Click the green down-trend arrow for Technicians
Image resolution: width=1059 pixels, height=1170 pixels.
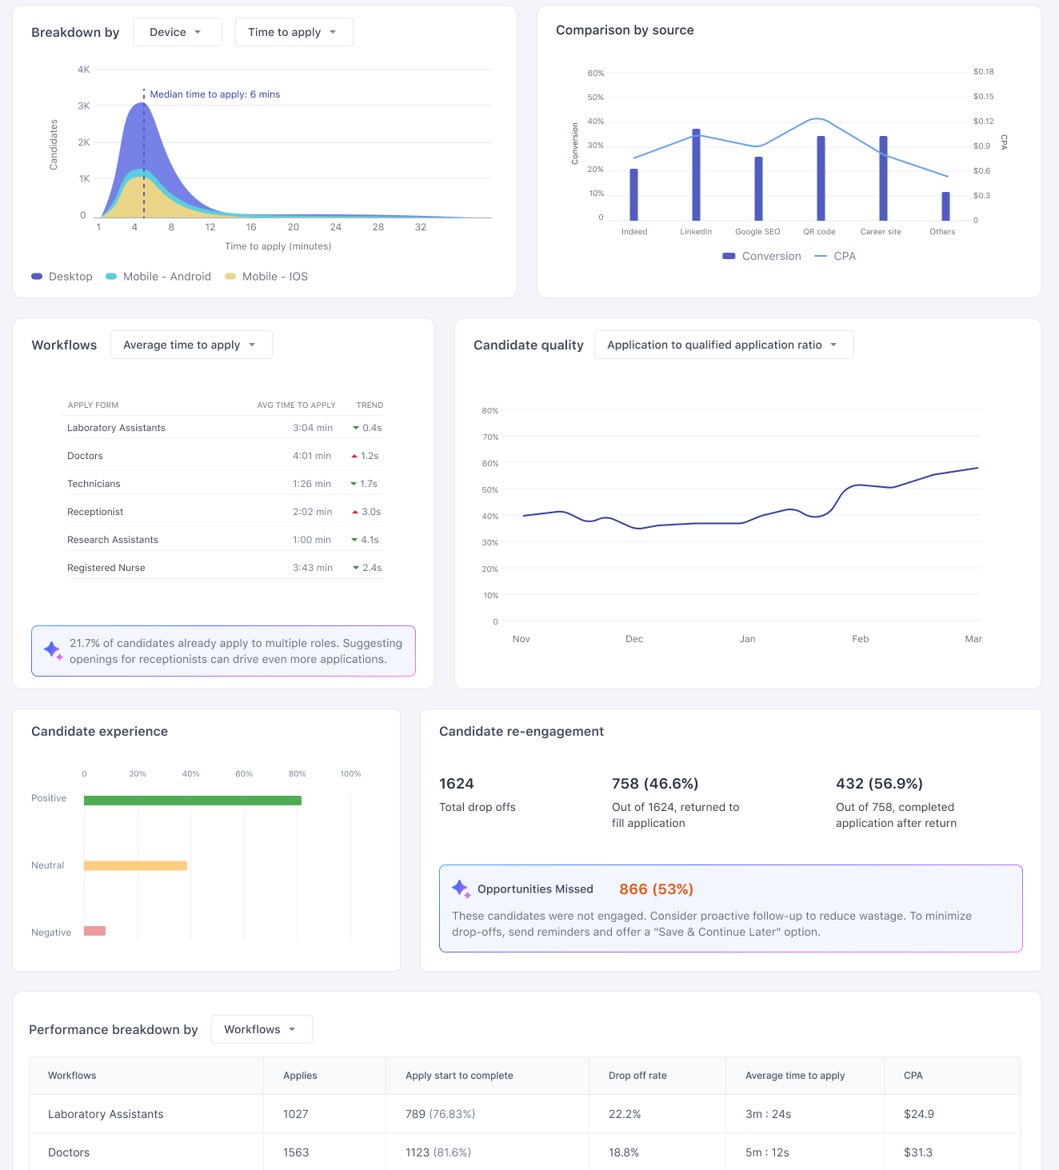[x=354, y=484]
